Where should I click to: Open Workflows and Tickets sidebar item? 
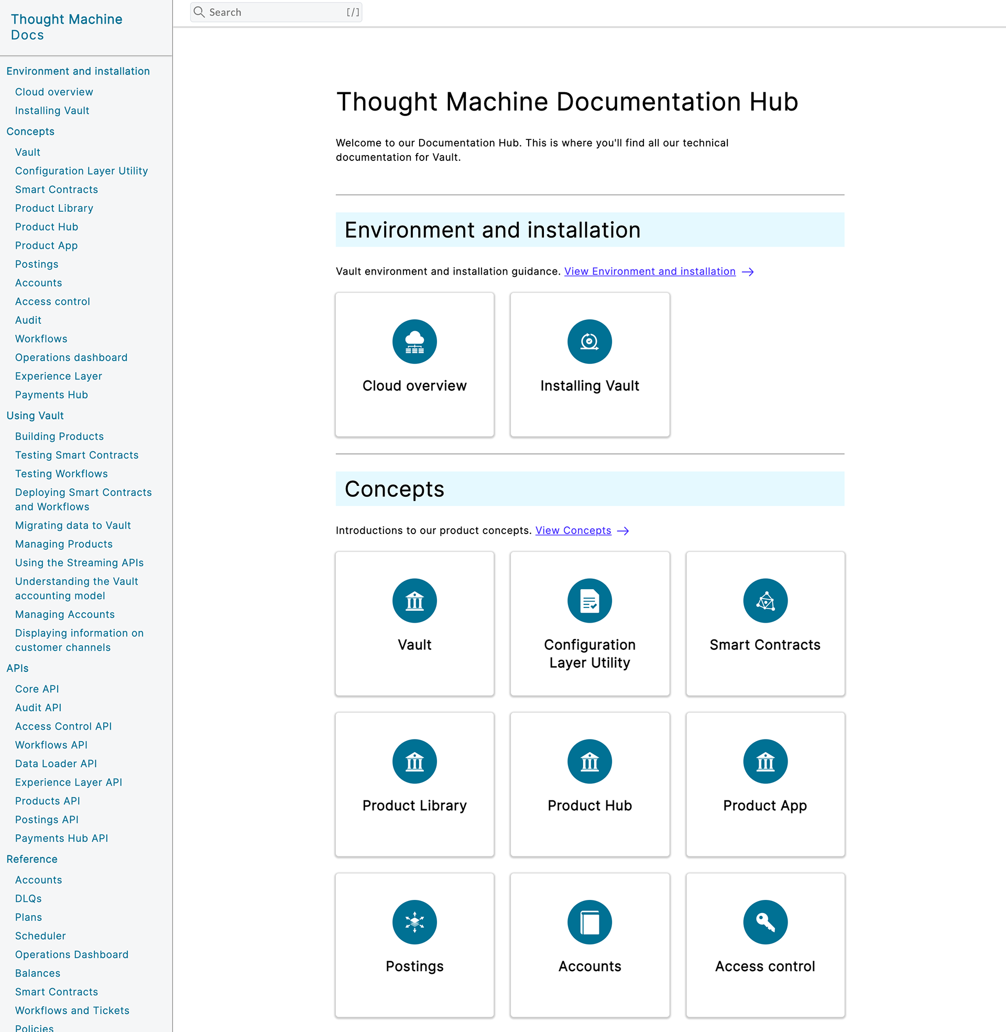pyautogui.click(x=72, y=1011)
